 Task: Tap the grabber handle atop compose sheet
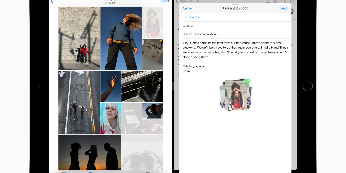(235, 4)
